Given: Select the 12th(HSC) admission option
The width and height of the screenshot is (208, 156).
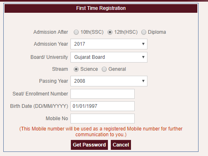Looking at the screenshot, I should pyautogui.click(x=110, y=32).
